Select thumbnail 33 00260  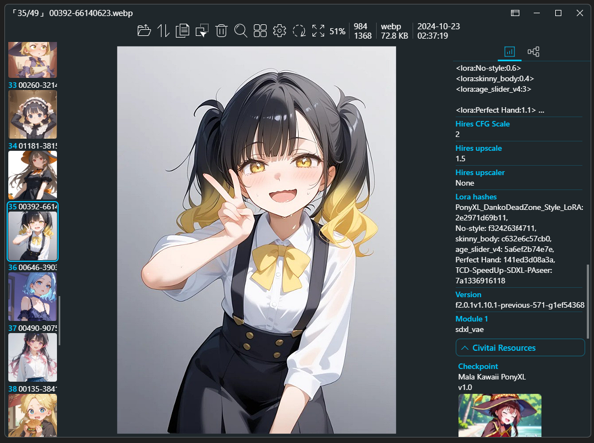pyautogui.click(x=33, y=114)
